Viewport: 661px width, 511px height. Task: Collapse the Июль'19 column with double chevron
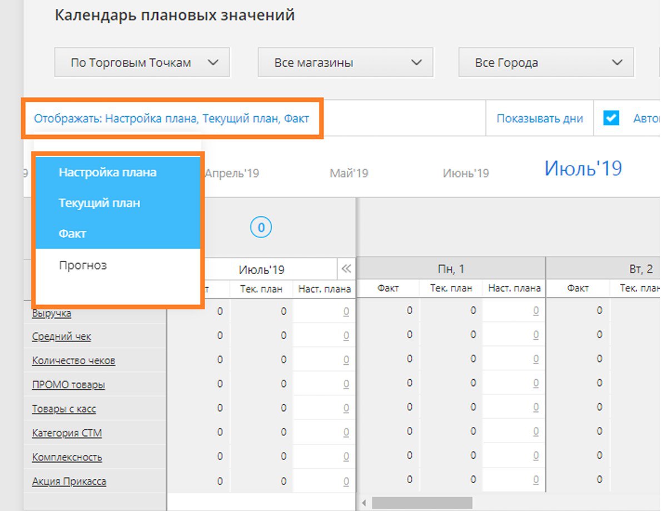[x=346, y=270]
